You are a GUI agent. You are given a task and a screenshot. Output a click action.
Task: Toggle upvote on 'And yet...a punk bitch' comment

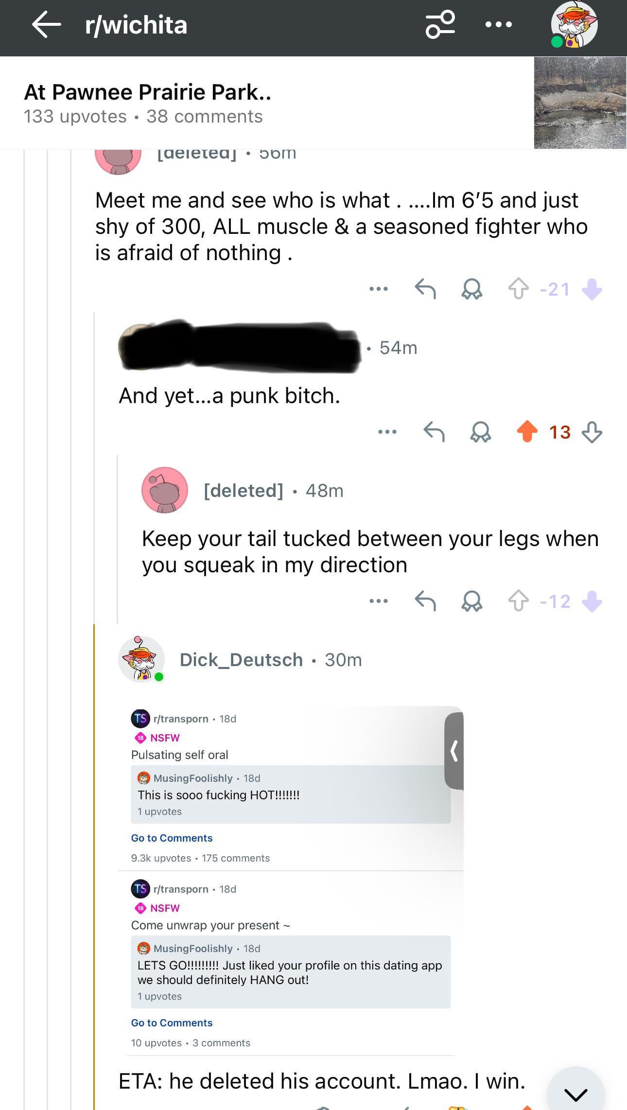coord(527,432)
